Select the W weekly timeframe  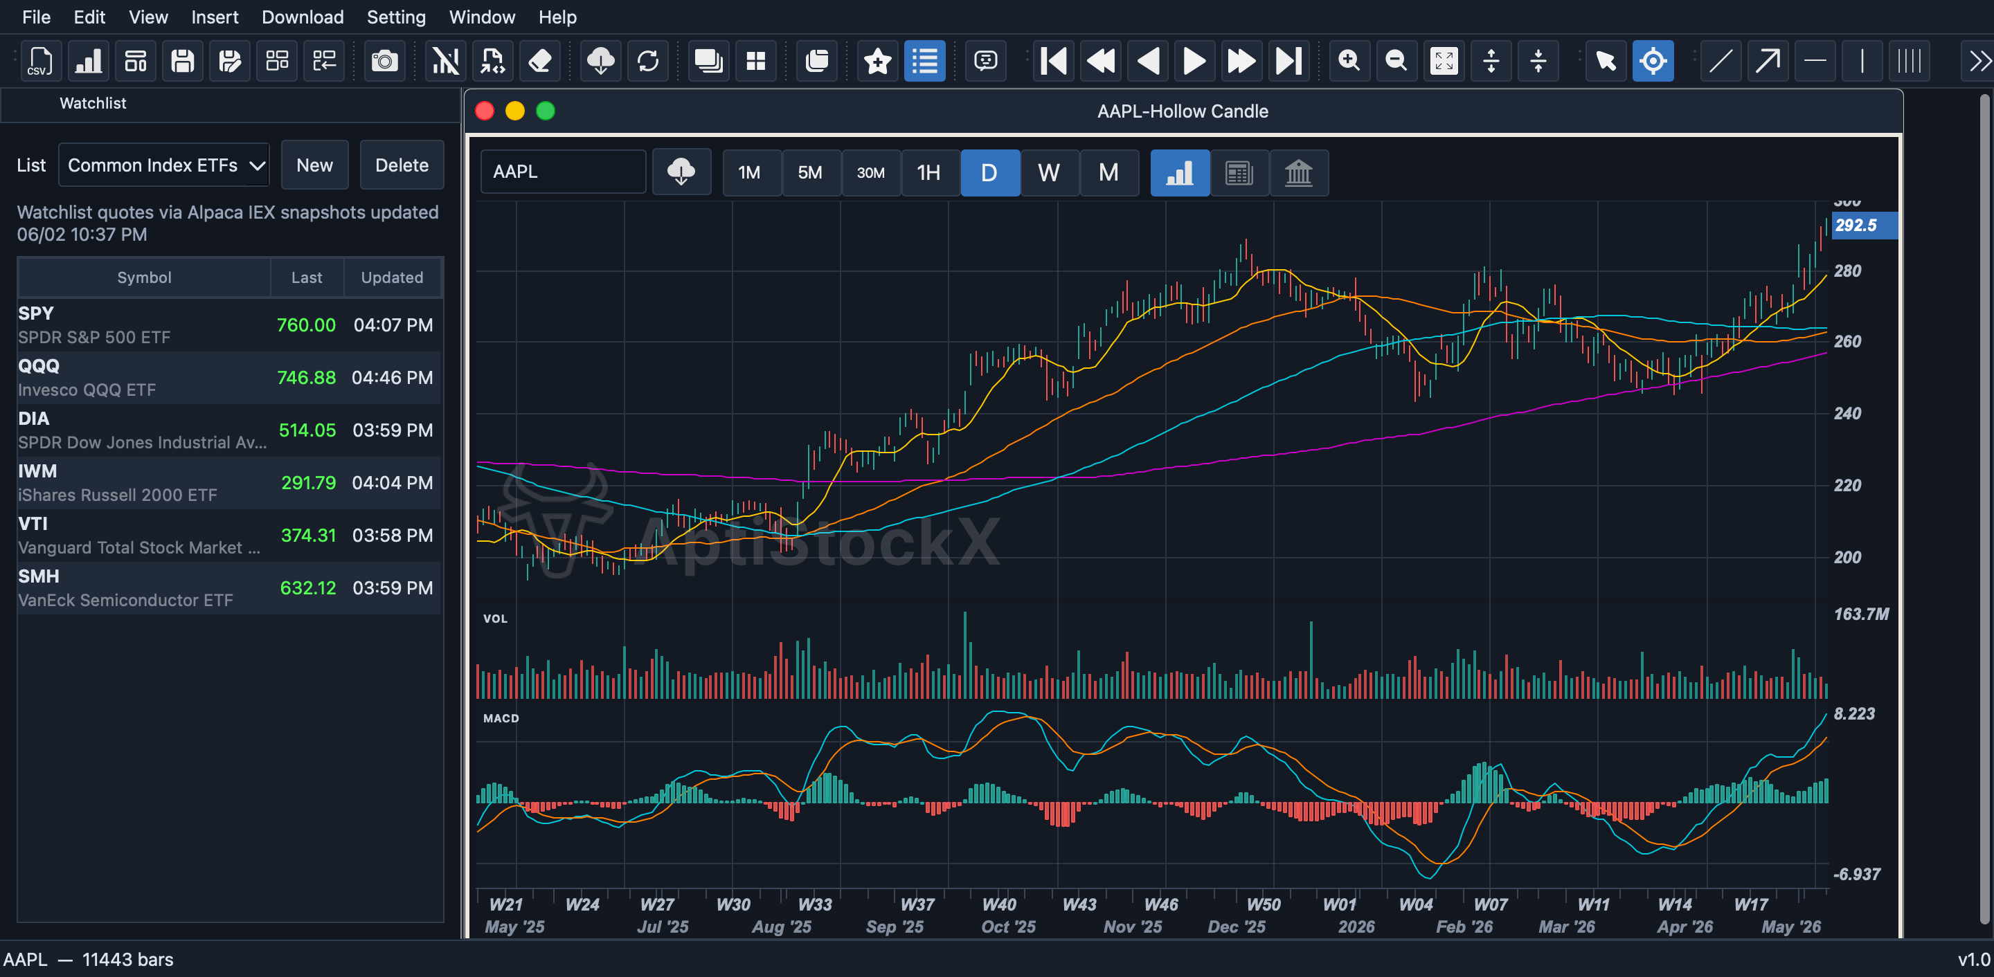click(x=1049, y=172)
